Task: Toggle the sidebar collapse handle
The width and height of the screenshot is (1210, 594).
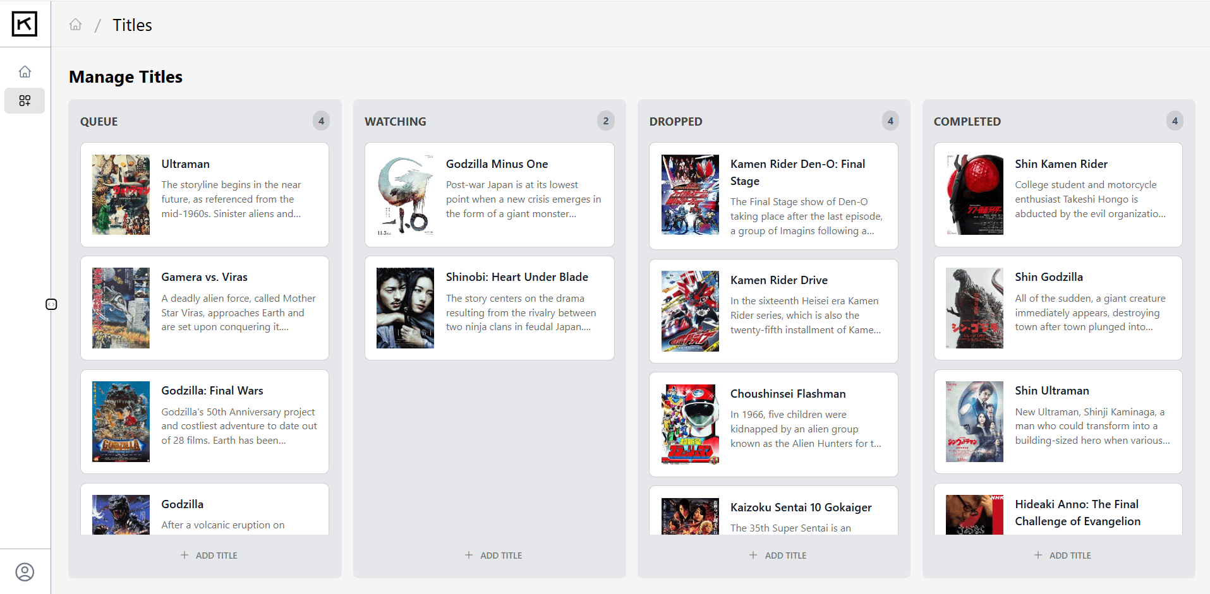Action: point(51,304)
